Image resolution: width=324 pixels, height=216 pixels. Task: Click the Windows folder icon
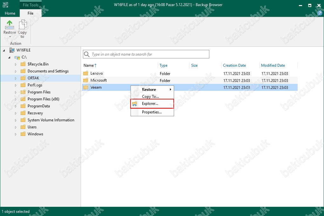pyautogui.click(x=23, y=134)
